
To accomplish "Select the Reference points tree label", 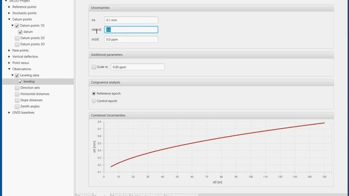I will coord(24,7).
